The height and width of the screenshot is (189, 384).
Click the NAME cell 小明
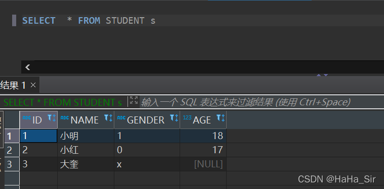(86, 136)
